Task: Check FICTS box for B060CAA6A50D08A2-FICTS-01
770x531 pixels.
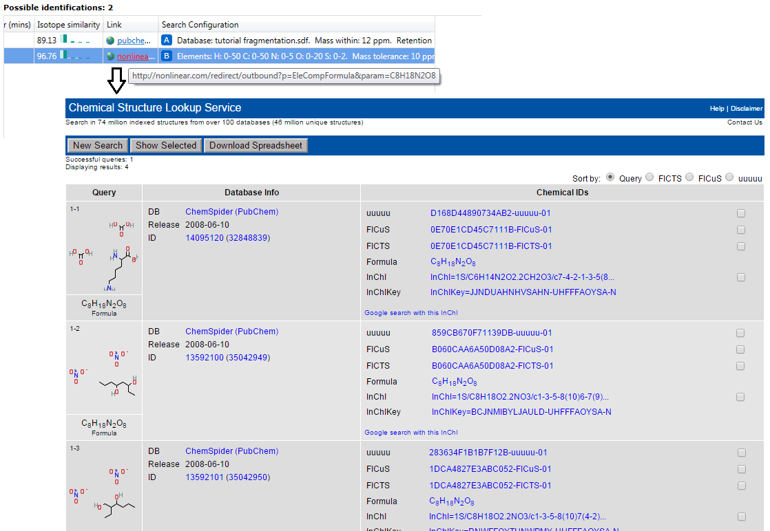Action: click(x=740, y=366)
